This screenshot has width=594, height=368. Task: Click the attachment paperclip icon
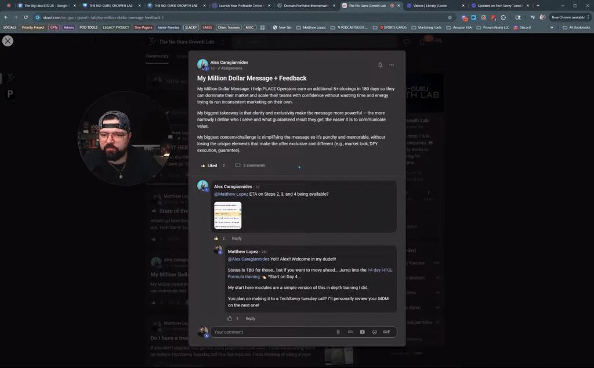338,332
